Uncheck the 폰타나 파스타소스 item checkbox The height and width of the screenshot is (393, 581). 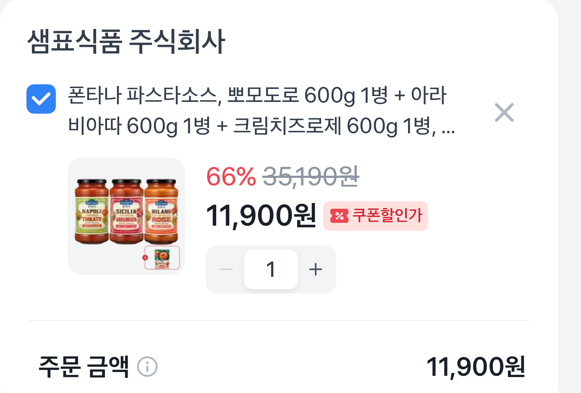(x=41, y=99)
